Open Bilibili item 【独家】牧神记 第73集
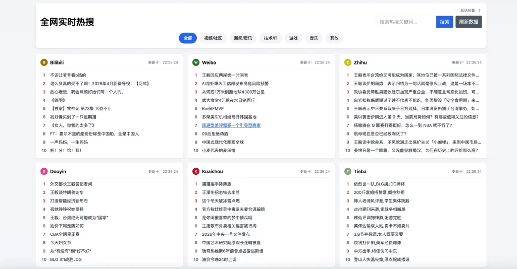The width and height of the screenshot is (517, 269). [x=81, y=108]
